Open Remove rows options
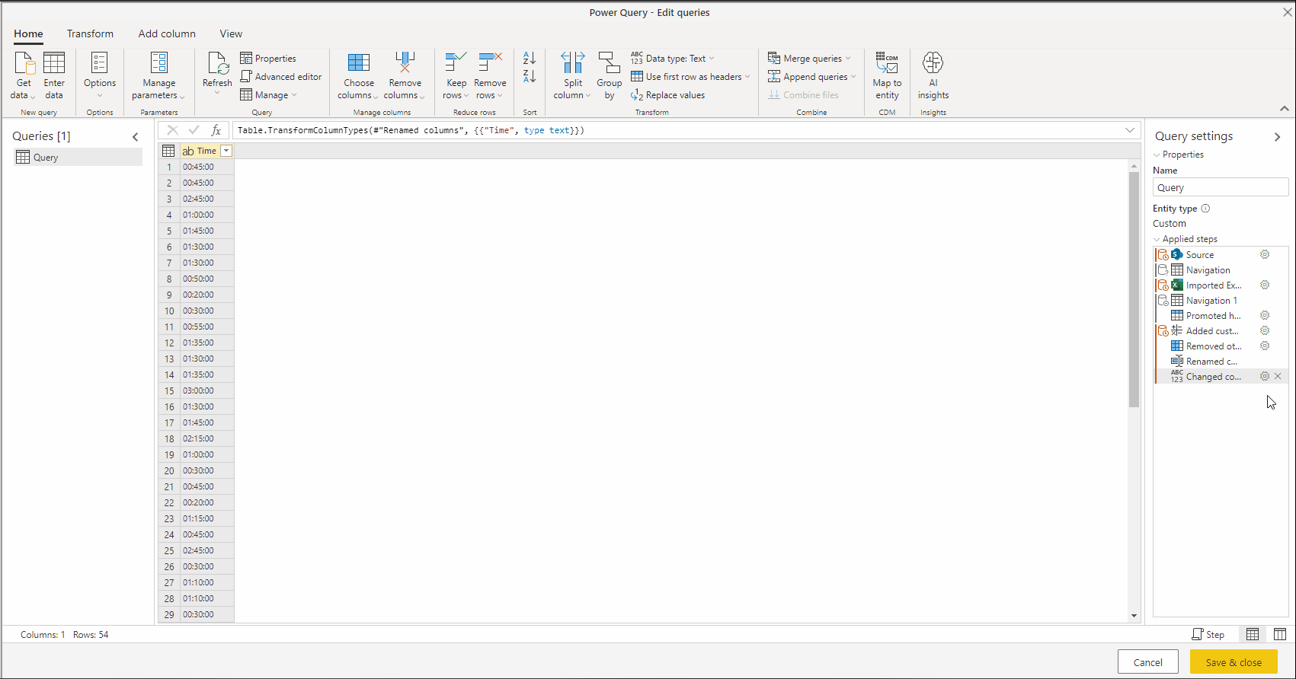Screen dimensions: 1296x679 [x=490, y=75]
